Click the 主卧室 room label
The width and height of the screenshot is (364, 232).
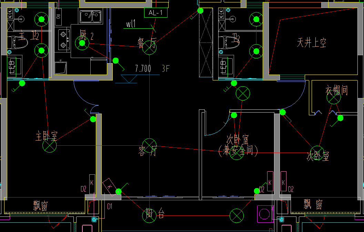(x=46, y=136)
